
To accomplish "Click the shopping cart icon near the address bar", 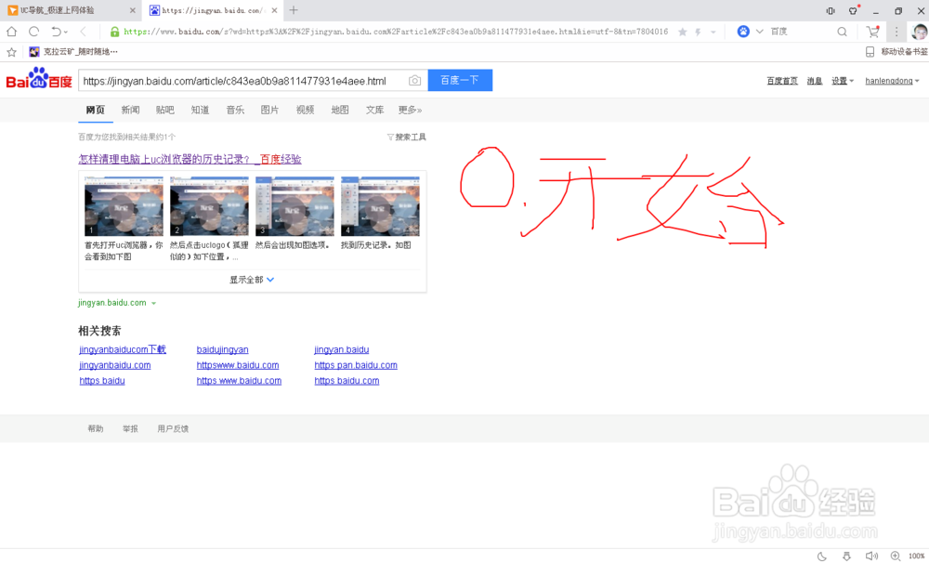I will pyautogui.click(x=872, y=31).
